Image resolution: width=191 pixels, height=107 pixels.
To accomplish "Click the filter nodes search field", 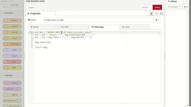I will pyautogui.click(x=12, y=1).
